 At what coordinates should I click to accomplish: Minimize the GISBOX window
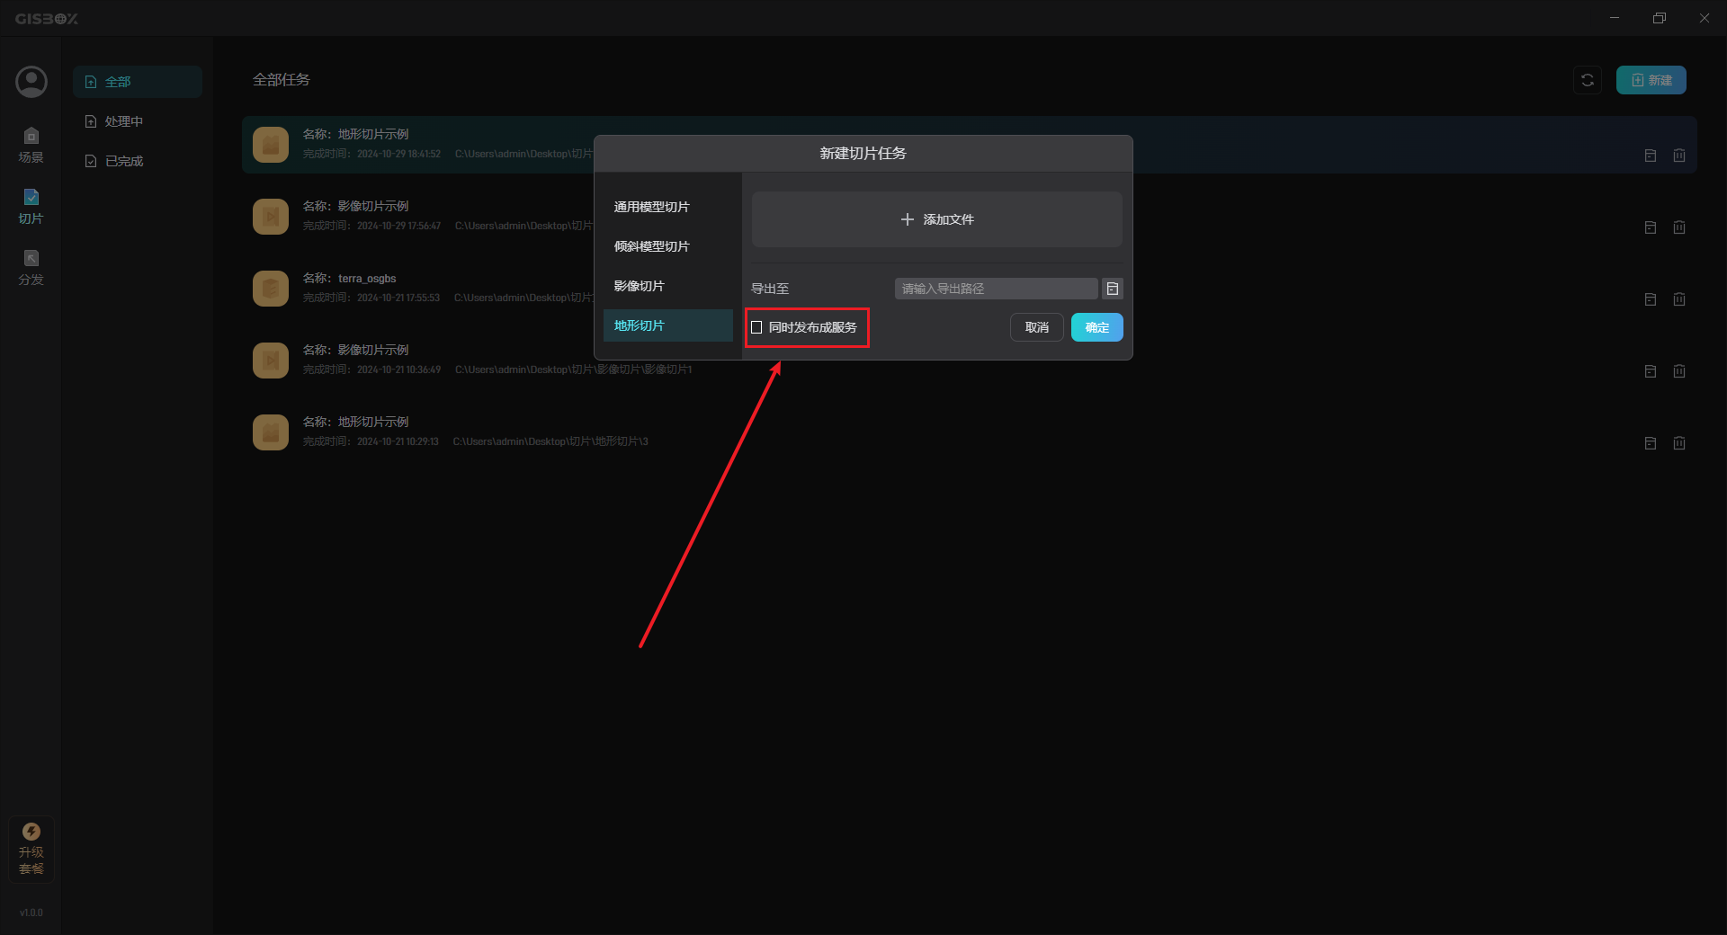tap(1615, 18)
